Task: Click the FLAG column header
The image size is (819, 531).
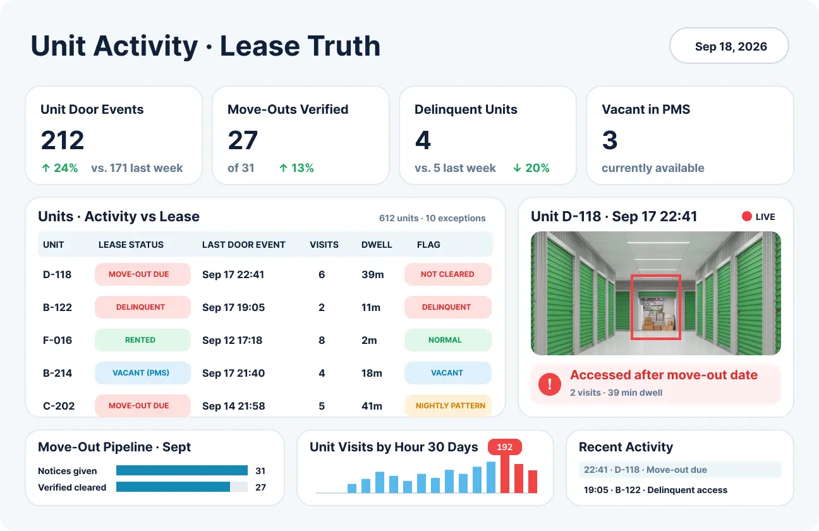Action: [x=428, y=245]
